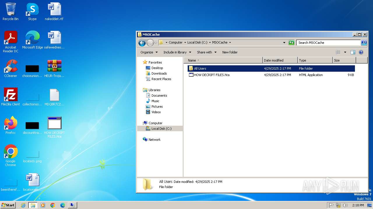Open Firefox desktop shortcut
373x209 pixels.
(10, 125)
